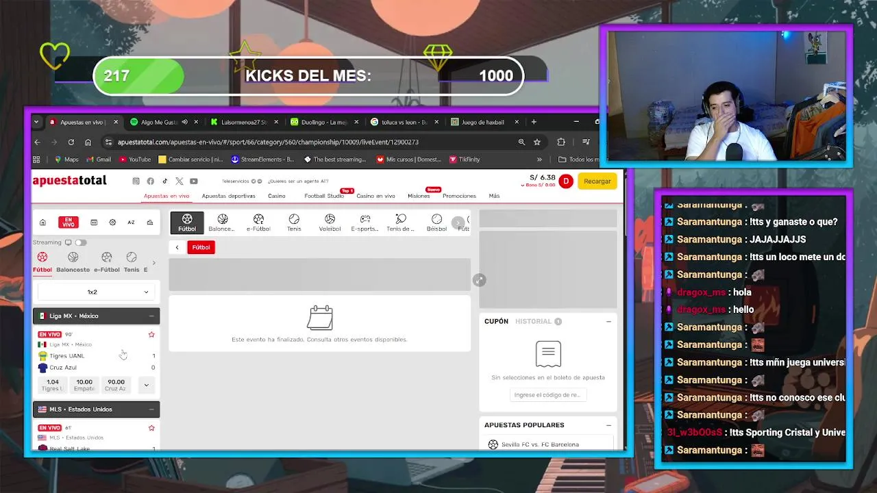
Task: Select Béisbol in the top sports bar
Action: click(x=436, y=223)
